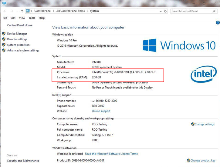Open Security and Maintenance link

pyautogui.click(x=23, y=161)
